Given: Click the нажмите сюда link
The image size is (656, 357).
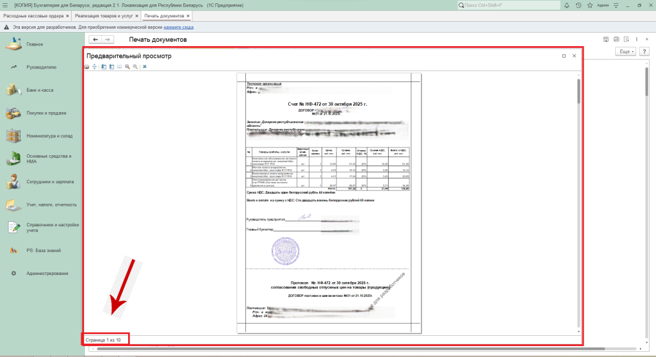Looking at the screenshot, I should [x=178, y=28].
